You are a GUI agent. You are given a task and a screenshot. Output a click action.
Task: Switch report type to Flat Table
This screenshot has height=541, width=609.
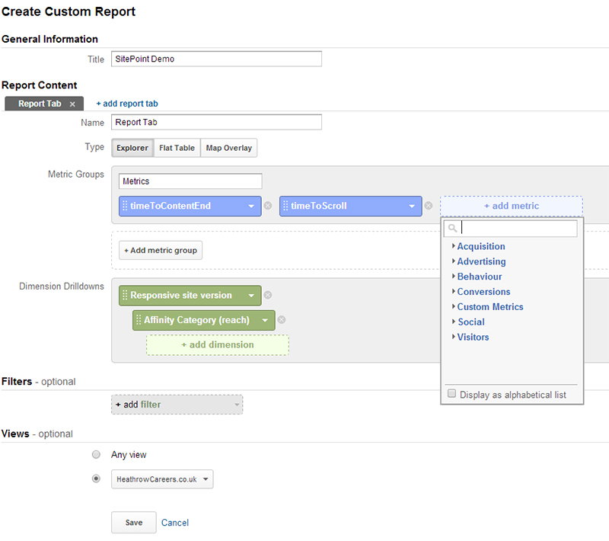pyautogui.click(x=177, y=147)
